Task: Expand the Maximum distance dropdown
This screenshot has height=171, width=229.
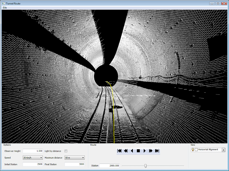Action: coord(75,158)
